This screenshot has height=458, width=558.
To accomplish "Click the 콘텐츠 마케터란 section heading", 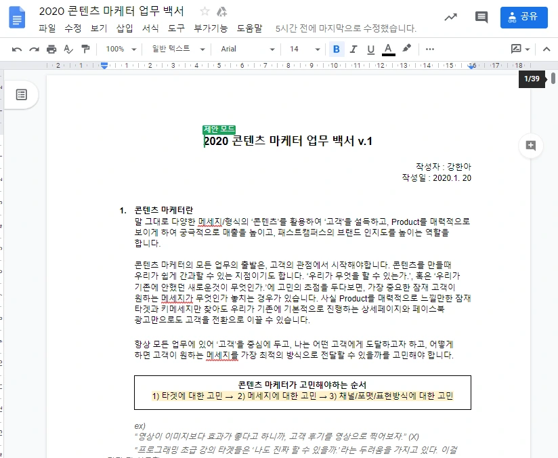I will [x=164, y=210].
